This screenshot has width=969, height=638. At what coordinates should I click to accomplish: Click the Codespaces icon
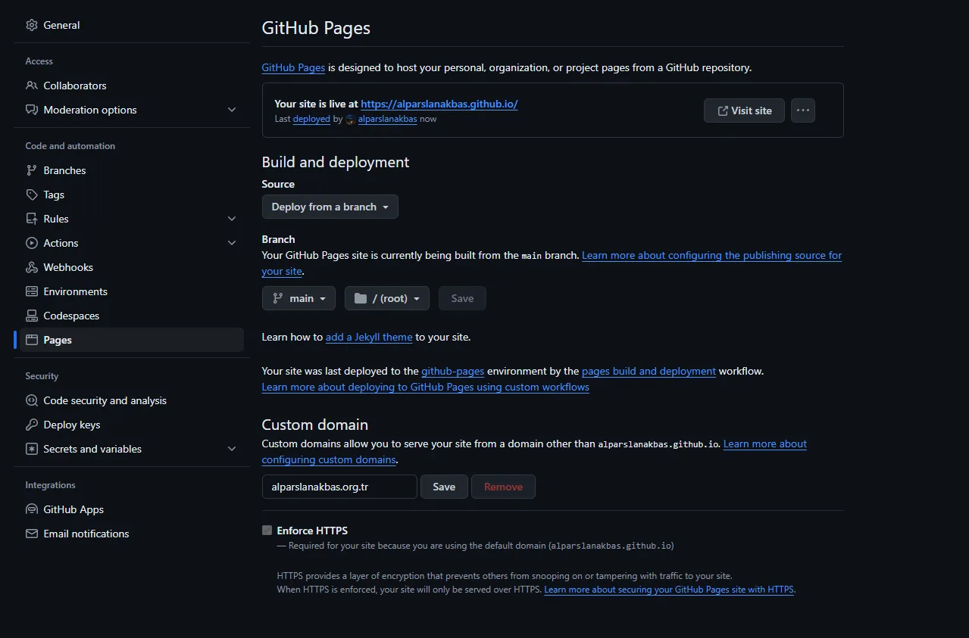point(32,316)
